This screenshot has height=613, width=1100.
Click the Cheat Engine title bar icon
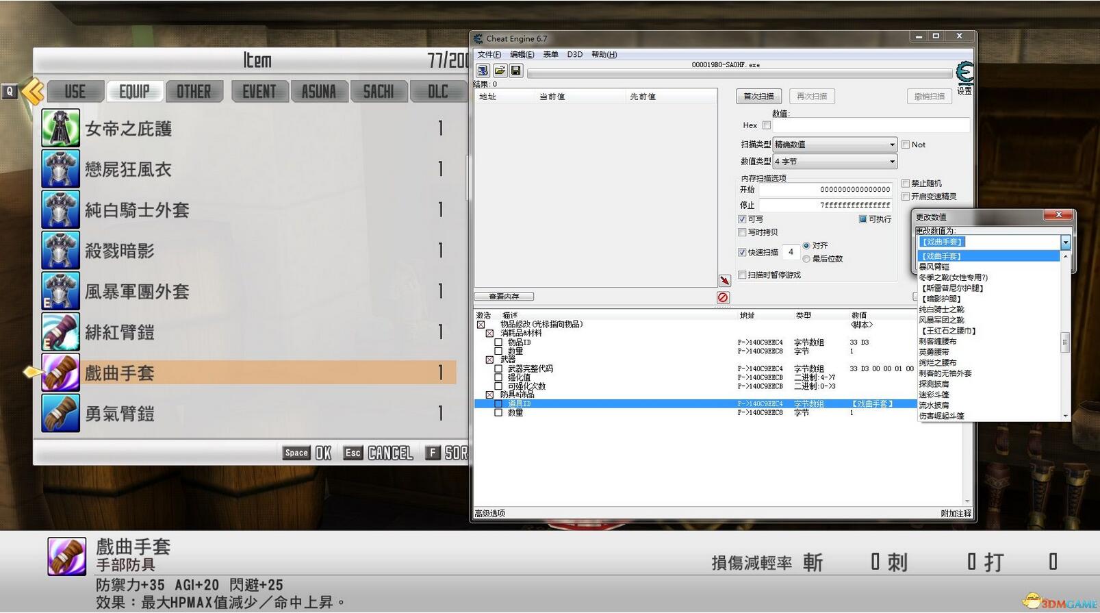click(x=478, y=38)
